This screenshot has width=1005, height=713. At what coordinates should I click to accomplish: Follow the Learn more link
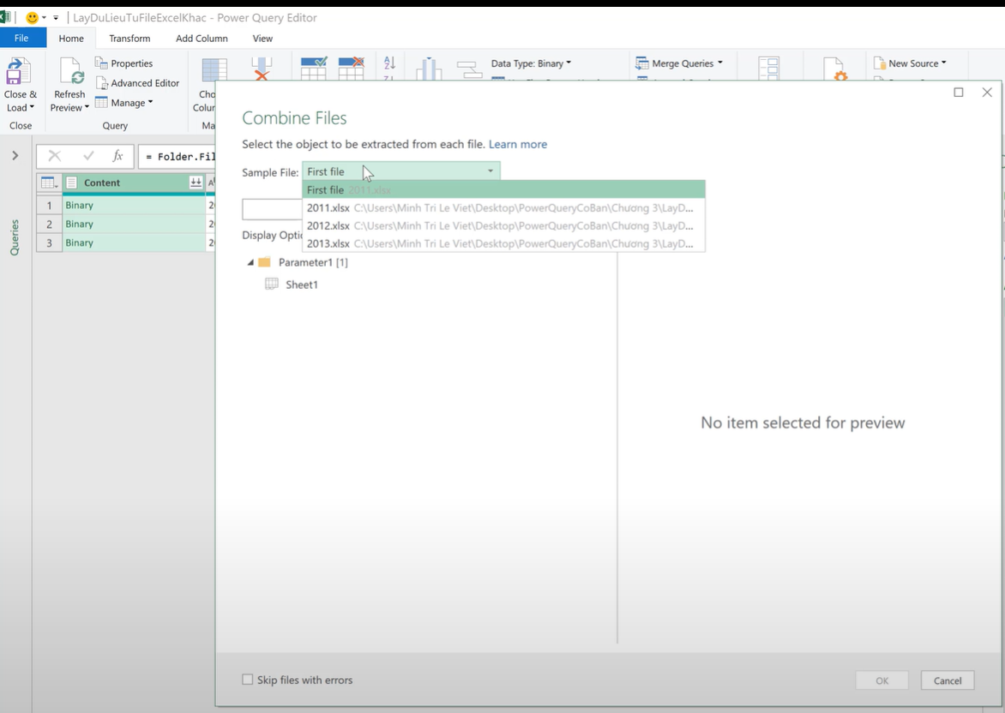click(517, 144)
